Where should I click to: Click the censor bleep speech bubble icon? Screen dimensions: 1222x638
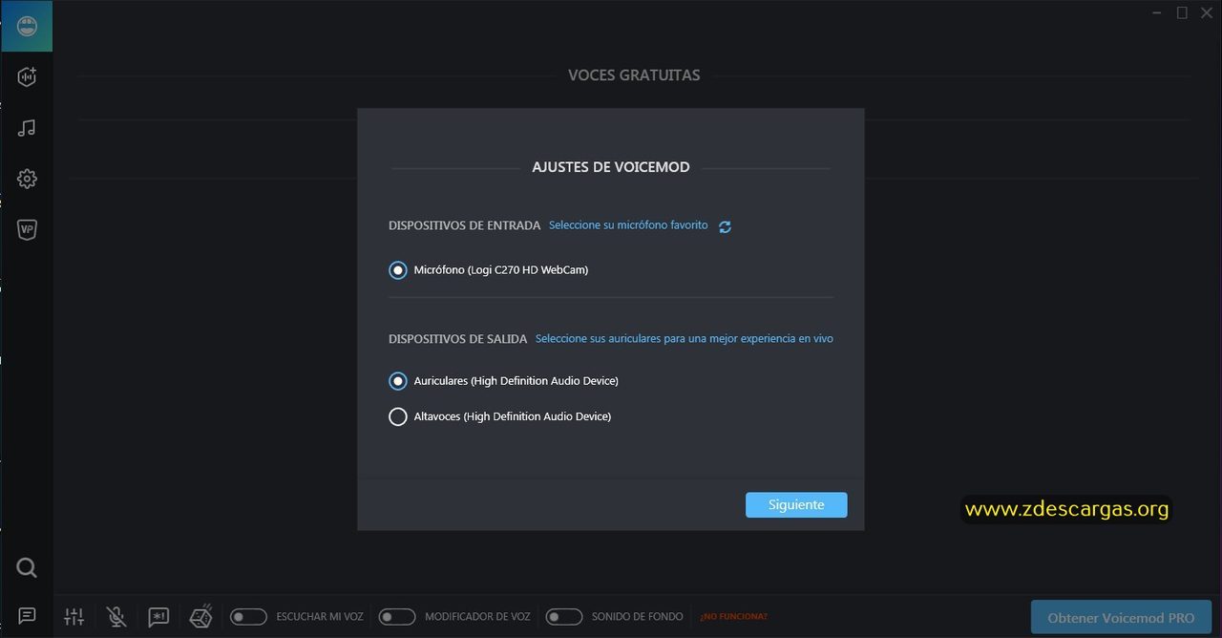click(x=158, y=617)
